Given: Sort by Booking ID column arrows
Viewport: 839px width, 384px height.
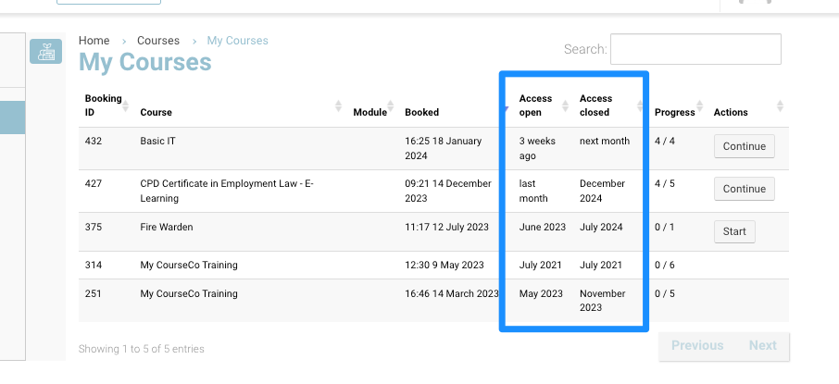Looking at the screenshot, I should (125, 105).
